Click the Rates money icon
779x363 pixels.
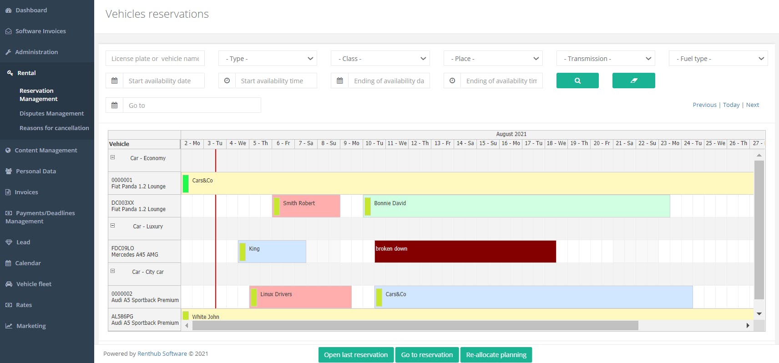coord(9,305)
